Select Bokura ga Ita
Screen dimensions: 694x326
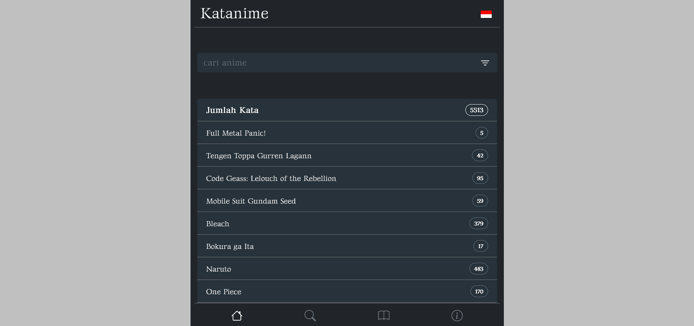[230, 246]
